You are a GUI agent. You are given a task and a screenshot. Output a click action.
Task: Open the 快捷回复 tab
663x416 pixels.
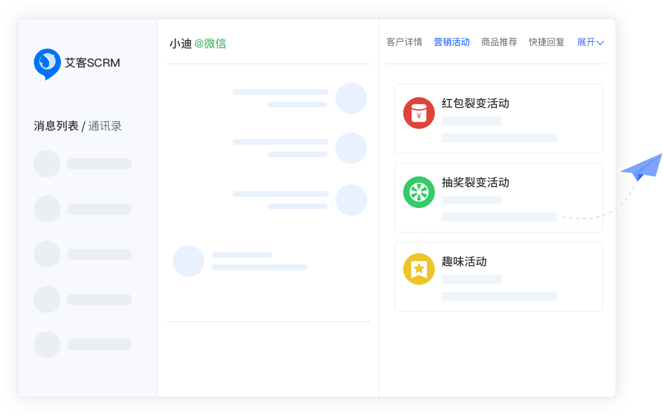546,42
